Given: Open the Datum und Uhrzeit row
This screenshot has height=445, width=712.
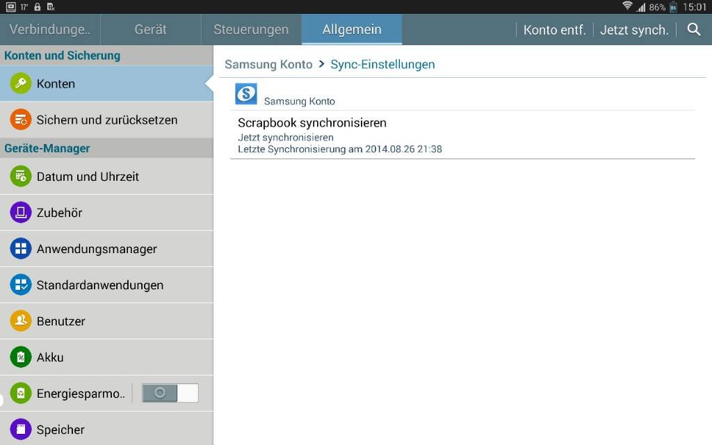Looking at the screenshot, I should tap(106, 176).
